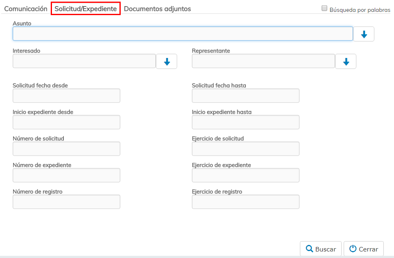Click the Solicitud fecha desde field
Screen dimensions: 394x258
66,96
